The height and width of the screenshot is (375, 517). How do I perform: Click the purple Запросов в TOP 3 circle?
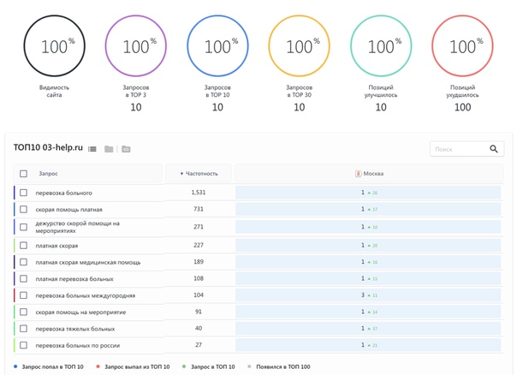point(136,46)
